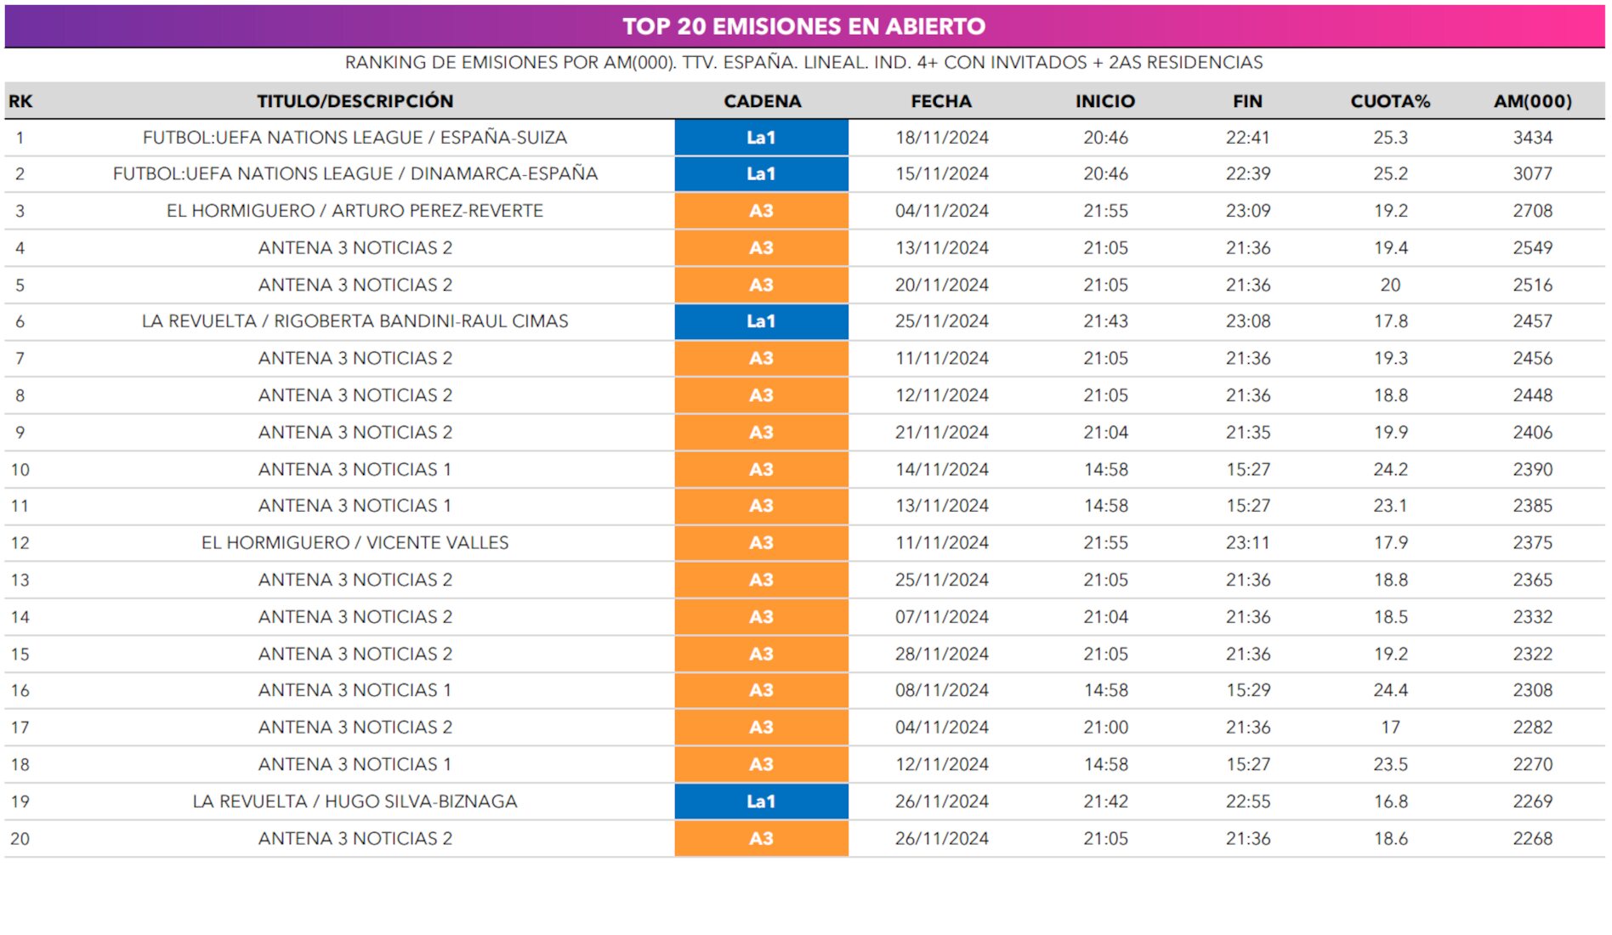Screen dimensions: 1612x935
Task: Click the CUOTA% column header
Action: pos(1389,101)
